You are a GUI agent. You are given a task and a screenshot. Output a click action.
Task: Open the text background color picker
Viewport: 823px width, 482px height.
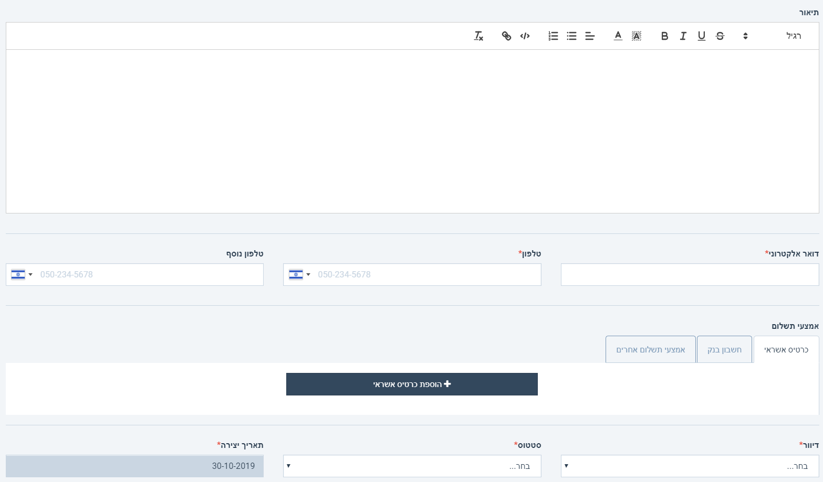tap(637, 36)
